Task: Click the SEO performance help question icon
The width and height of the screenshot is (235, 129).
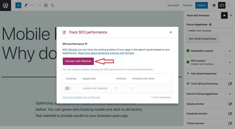Action: tap(86, 44)
